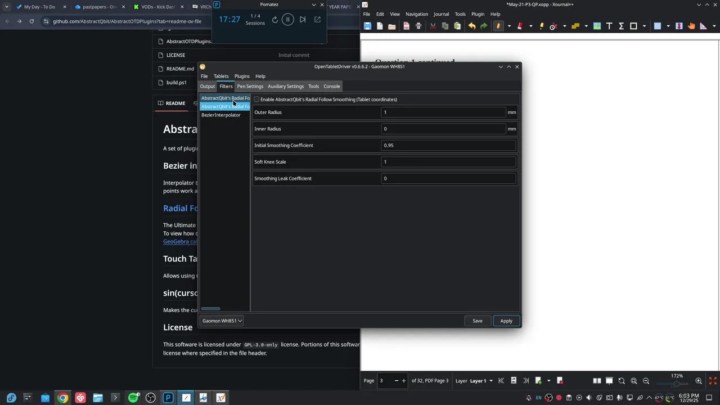Adjust the Xournal++ zoom slider
This screenshot has width=720, height=405.
677,384
